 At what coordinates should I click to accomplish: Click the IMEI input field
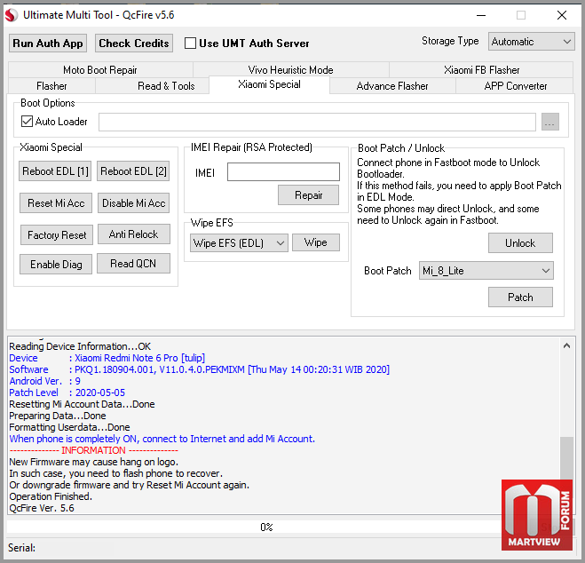pyautogui.click(x=283, y=171)
